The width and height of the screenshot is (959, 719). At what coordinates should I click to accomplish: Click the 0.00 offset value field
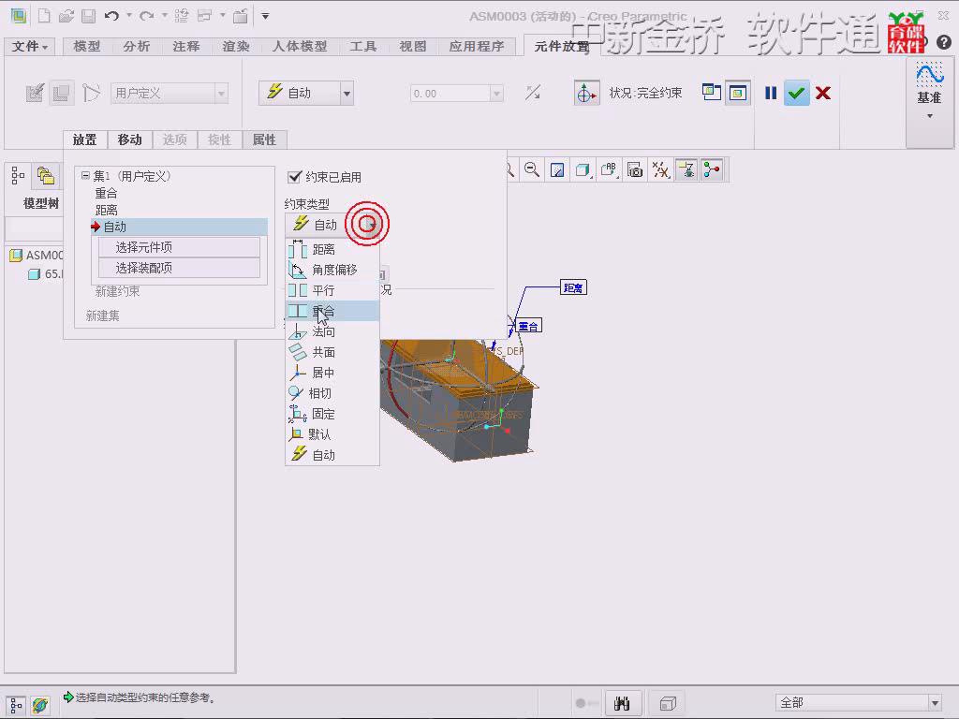coord(456,94)
